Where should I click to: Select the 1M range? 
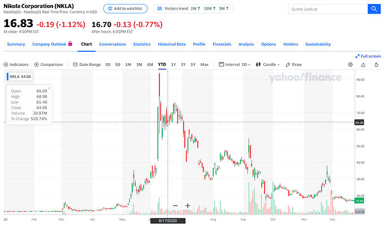(128, 64)
